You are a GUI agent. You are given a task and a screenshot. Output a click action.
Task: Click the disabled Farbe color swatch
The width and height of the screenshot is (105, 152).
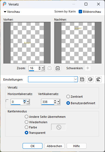click(58, 127)
